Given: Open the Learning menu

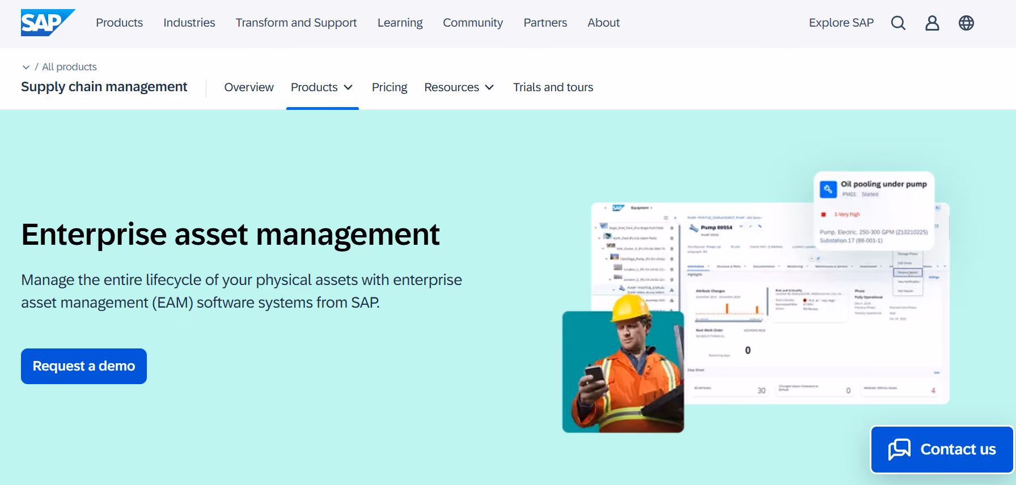Looking at the screenshot, I should 400,23.
